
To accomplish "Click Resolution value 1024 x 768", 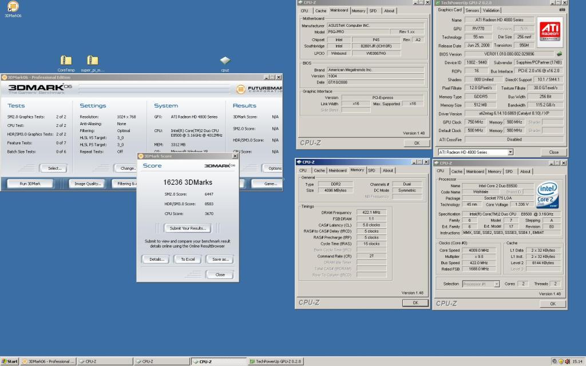I will tap(126, 117).
